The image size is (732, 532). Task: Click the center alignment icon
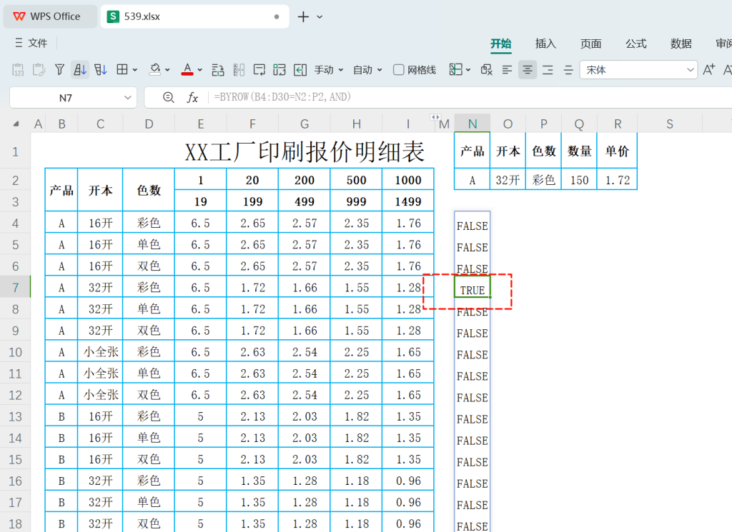527,70
